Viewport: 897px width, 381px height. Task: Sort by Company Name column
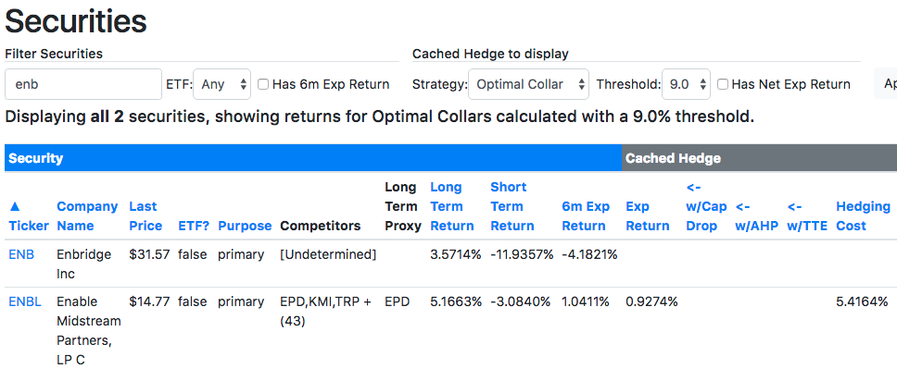click(x=87, y=215)
